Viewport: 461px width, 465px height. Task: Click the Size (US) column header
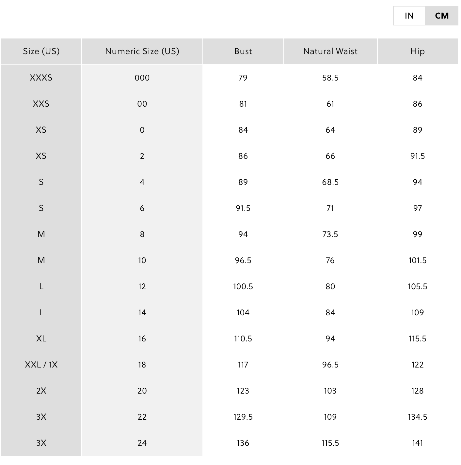[x=41, y=51]
